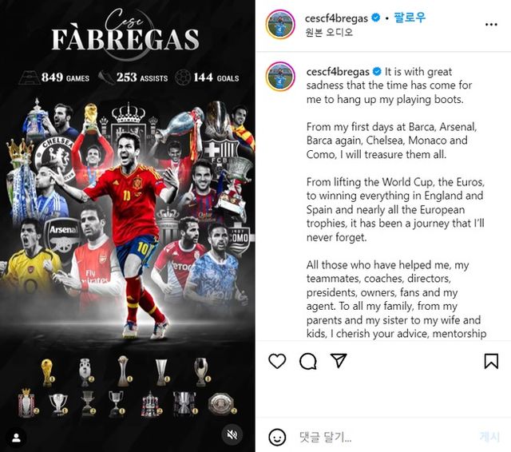This screenshot has width=511, height=452.
Task: Unmute video using the speaker icon
Action: click(x=232, y=434)
